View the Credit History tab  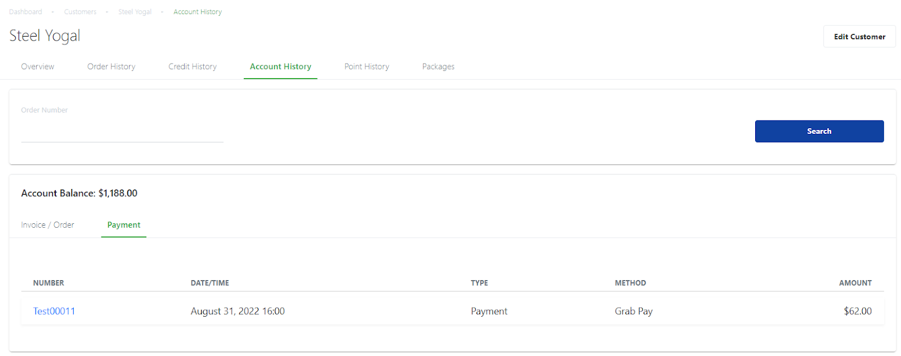click(x=193, y=66)
